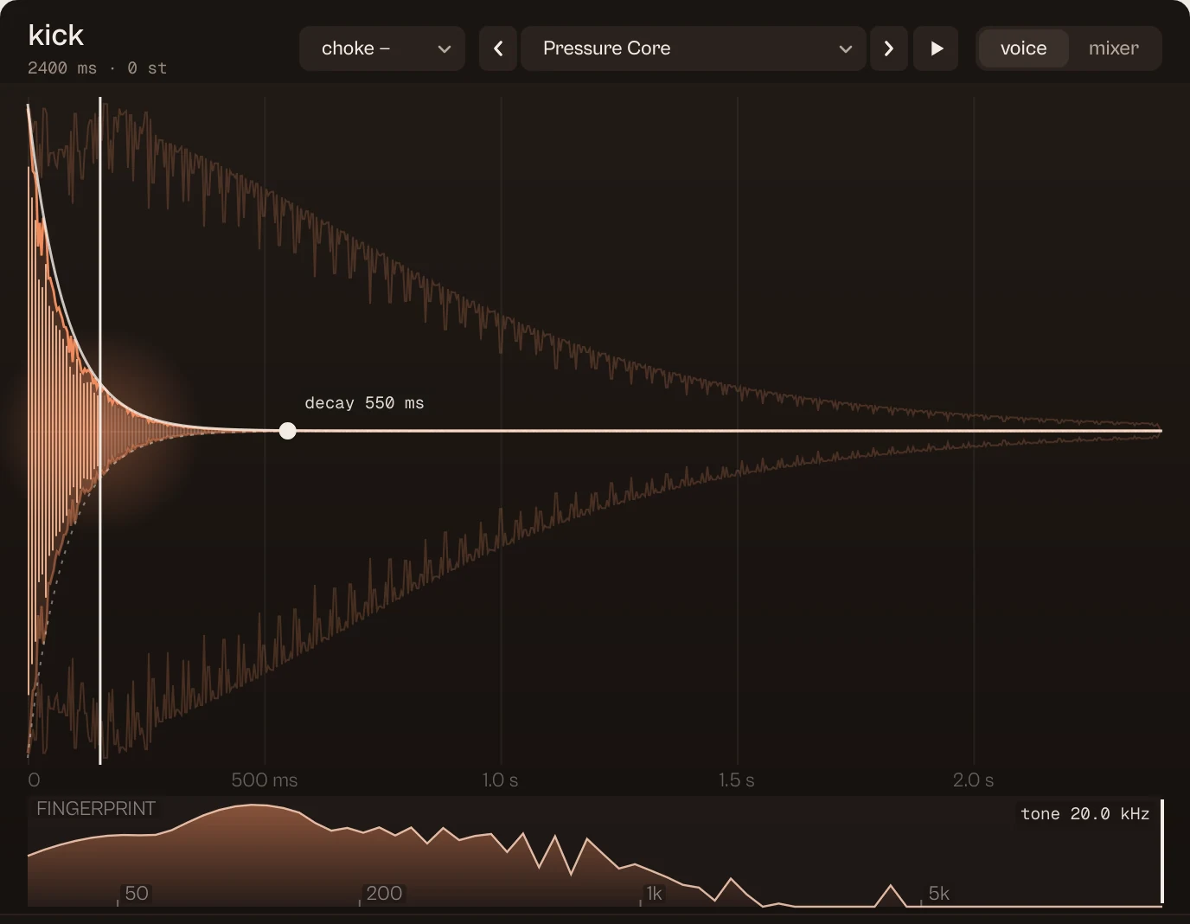Click the 1k frequency tick in fingerprint
1190x924 pixels.
(x=654, y=894)
